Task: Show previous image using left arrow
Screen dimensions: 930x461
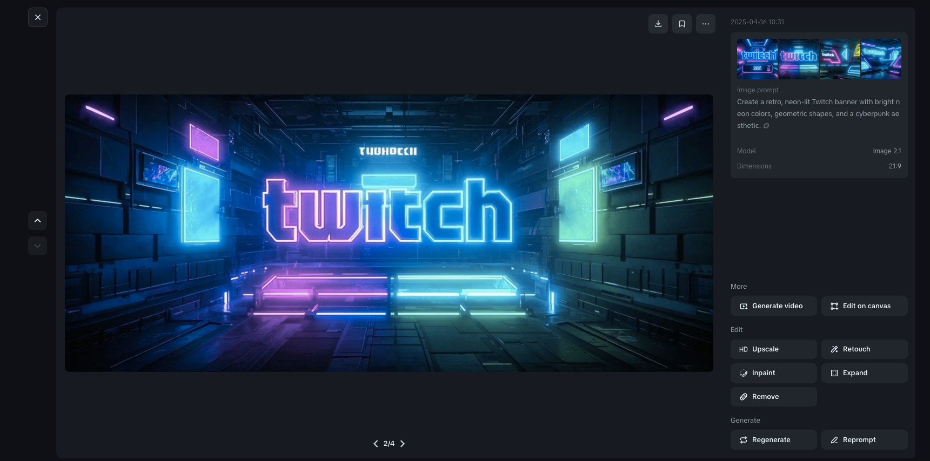Action: [376, 444]
